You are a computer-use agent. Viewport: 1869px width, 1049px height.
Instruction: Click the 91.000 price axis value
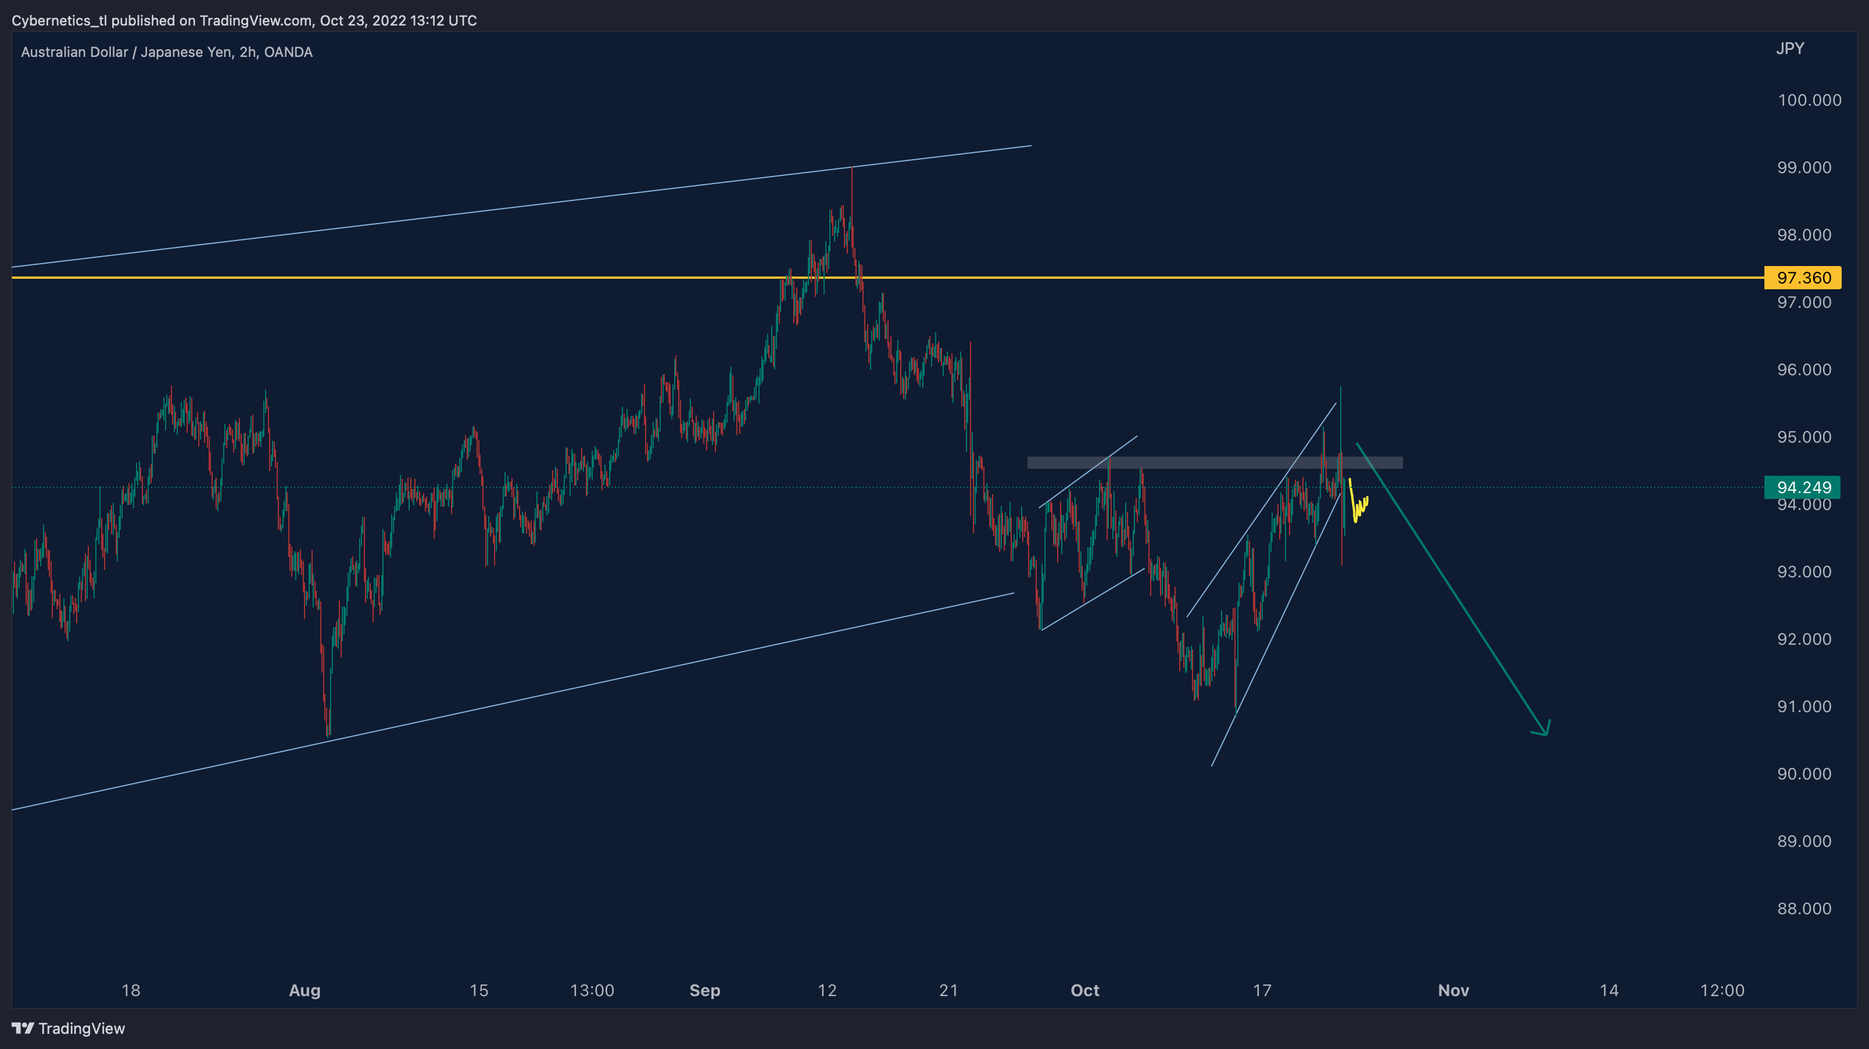pos(1804,707)
